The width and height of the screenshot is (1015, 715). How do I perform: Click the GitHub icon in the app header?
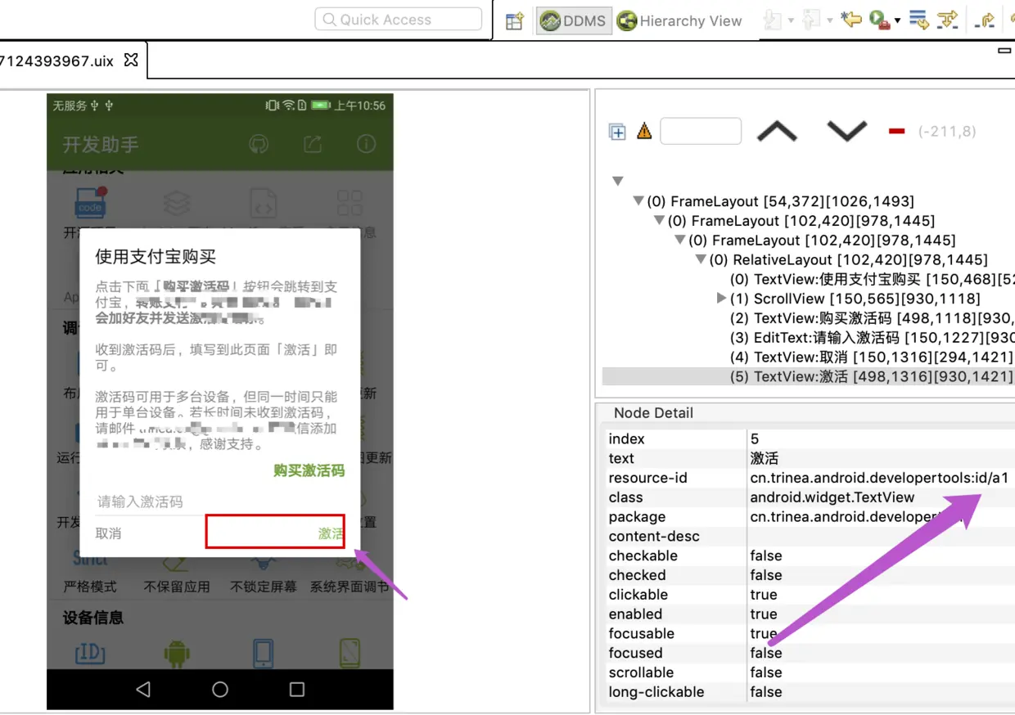pos(258,145)
